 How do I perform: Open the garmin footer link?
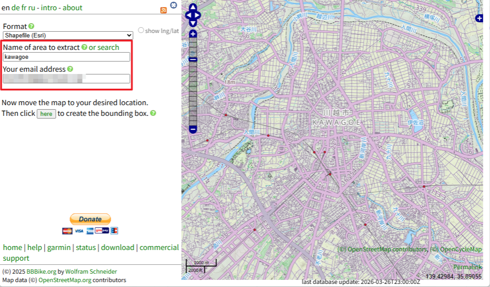point(59,247)
